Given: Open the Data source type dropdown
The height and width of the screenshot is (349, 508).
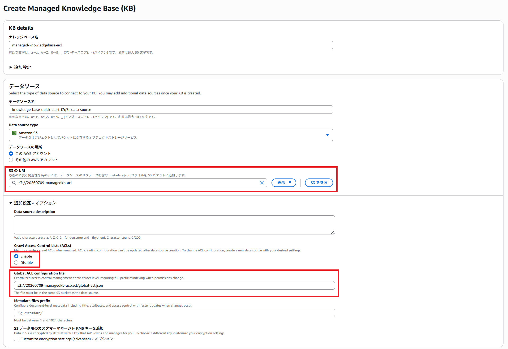Looking at the screenshot, I should pos(171,135).
